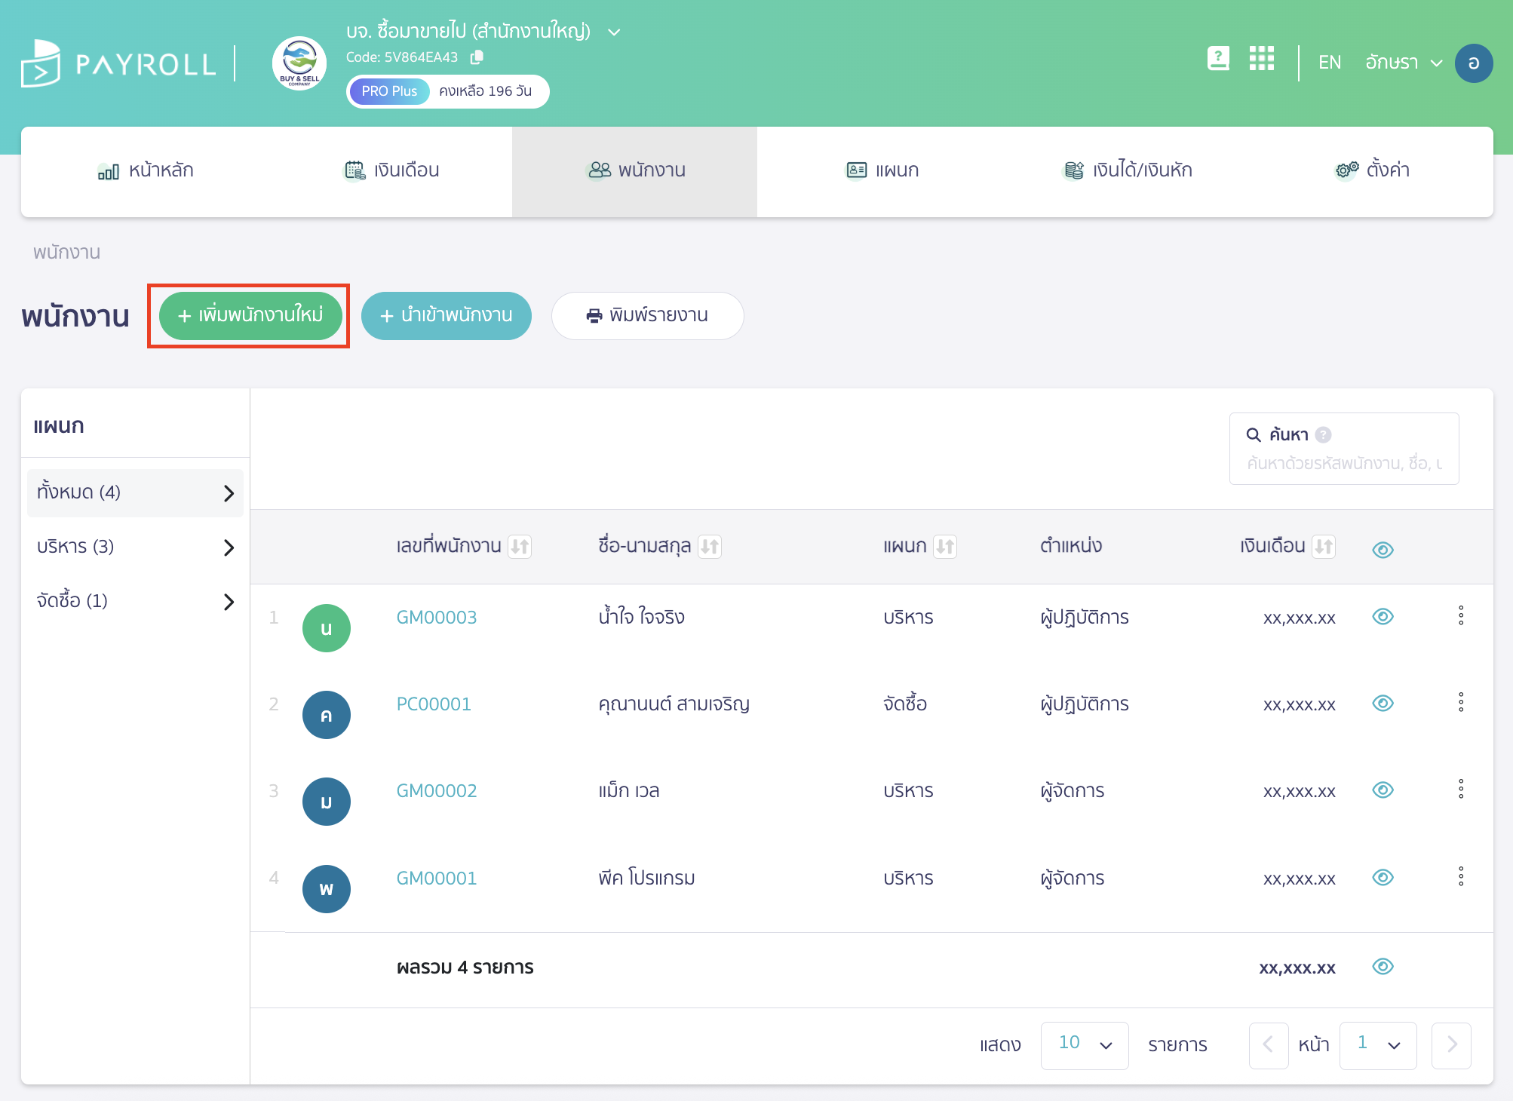Show salary of GM00002 แม็ก เวล

1383,790
